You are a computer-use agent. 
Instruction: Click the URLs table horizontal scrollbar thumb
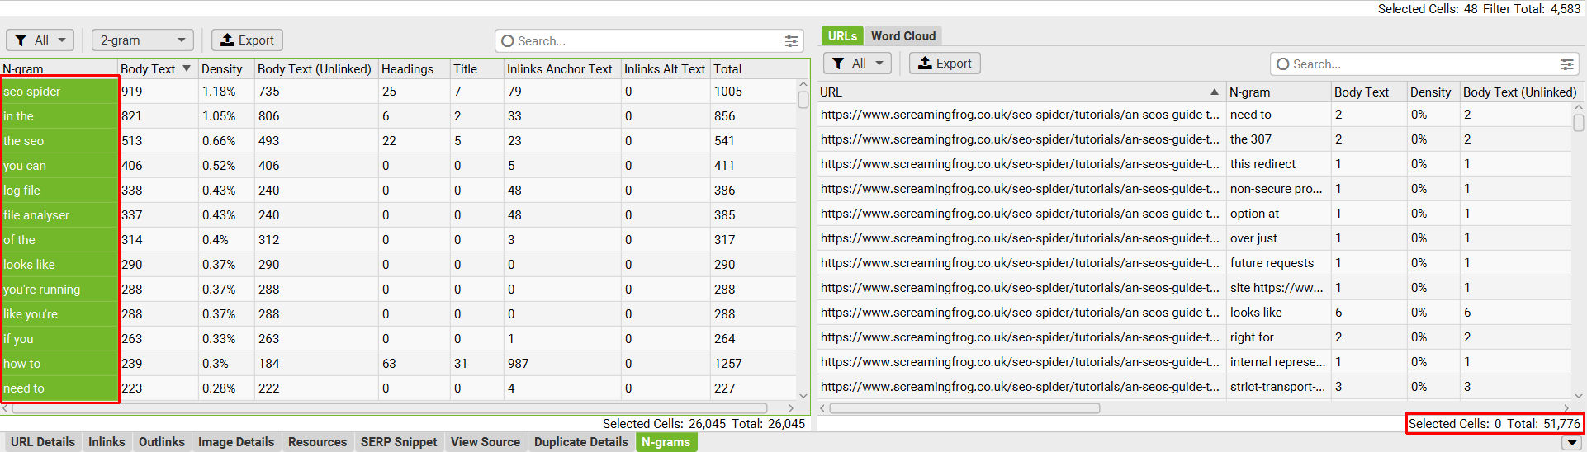click(x=964, y=408)
